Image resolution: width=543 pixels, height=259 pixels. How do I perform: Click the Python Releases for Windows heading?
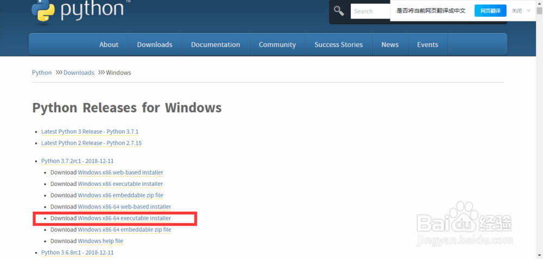click(x=127, y=108)
